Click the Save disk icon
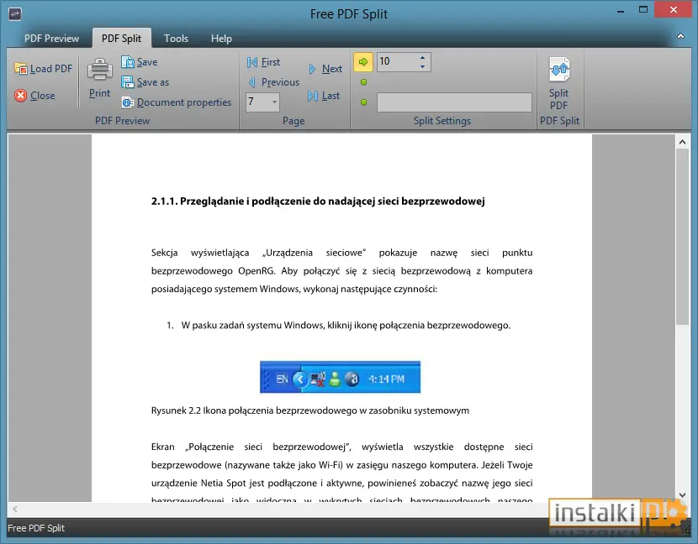The height and width of the screenshot is (544, 698). coord(128,62)
